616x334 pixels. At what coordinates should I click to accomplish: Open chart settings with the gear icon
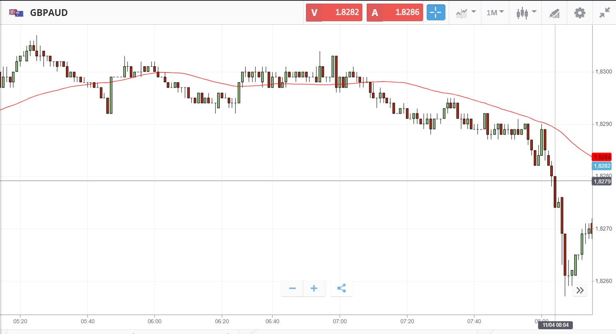coord(580,13)
